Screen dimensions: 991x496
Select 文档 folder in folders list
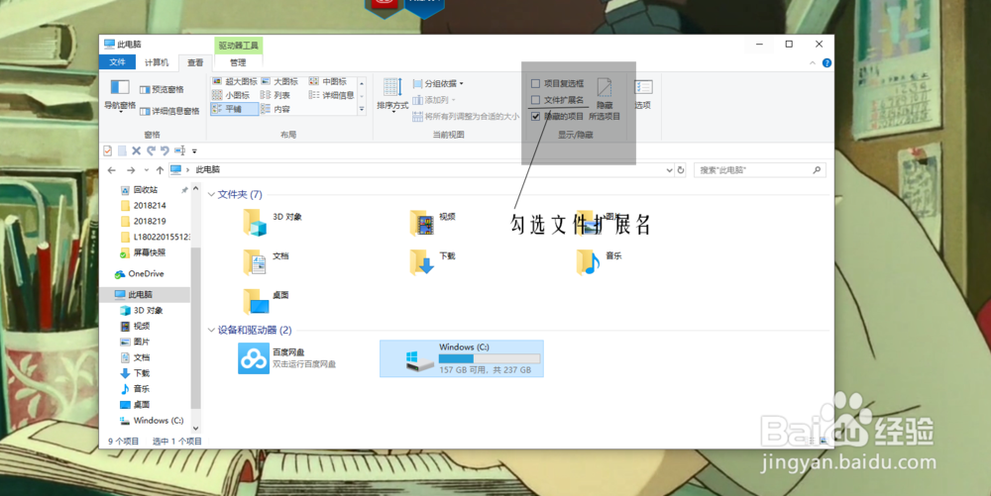point(267,262)
